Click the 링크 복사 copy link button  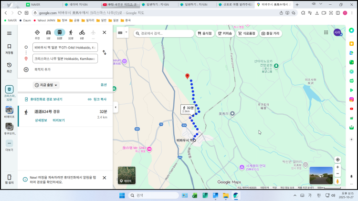[97, 99]
